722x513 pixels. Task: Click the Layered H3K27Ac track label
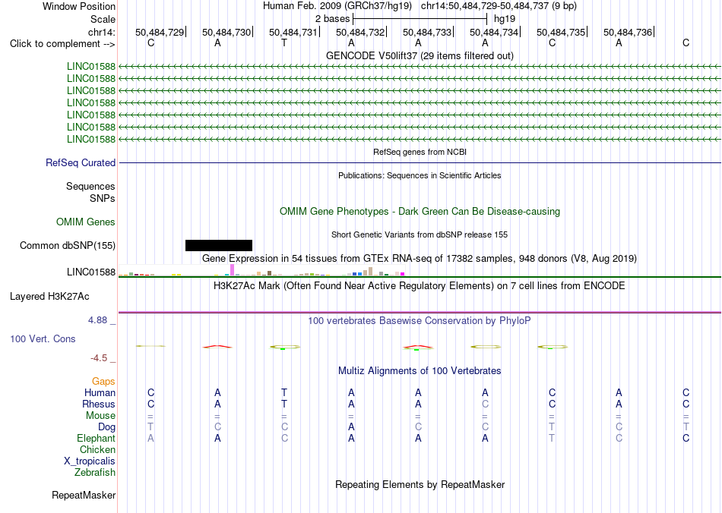coord(49,297)
